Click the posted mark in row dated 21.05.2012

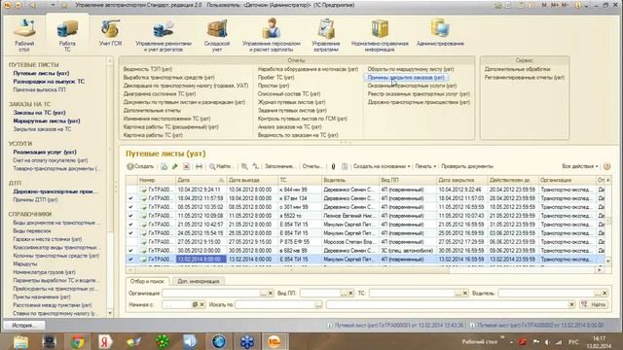[x=130, y=225]
